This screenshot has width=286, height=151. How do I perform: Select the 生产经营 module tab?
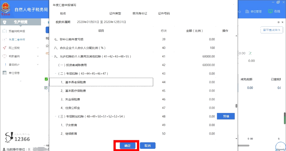(21, 22)
